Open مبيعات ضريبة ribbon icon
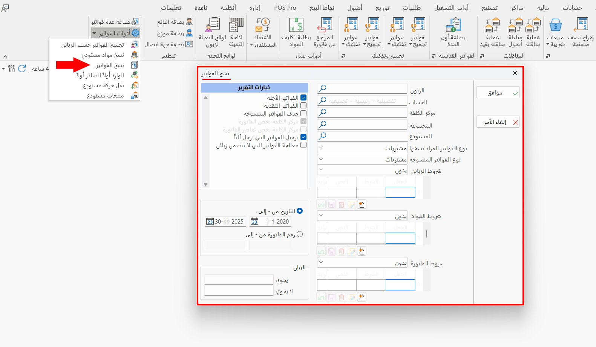Screen dimensions: 596x347 pos(555,25)
